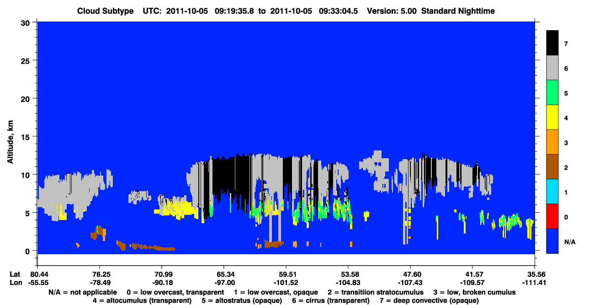Screen dimensions: 594x305
Task: Click the y-axis tick label 15
Action: pos(27,136)
